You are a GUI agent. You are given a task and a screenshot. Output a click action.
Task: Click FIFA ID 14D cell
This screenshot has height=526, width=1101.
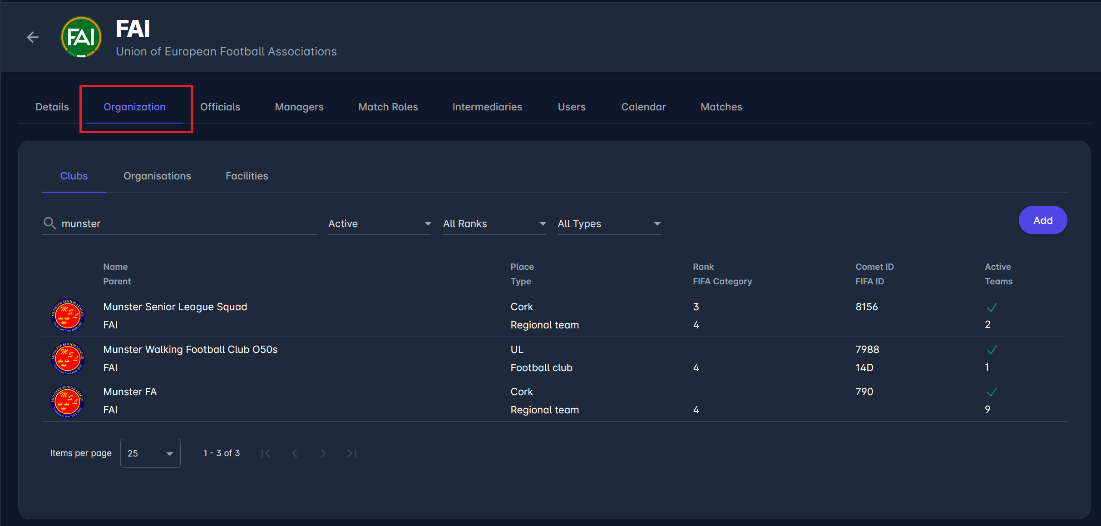coord(864,367)
